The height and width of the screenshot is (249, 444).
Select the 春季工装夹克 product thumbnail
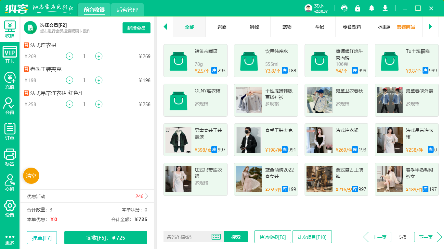click(x=249, y=139)
